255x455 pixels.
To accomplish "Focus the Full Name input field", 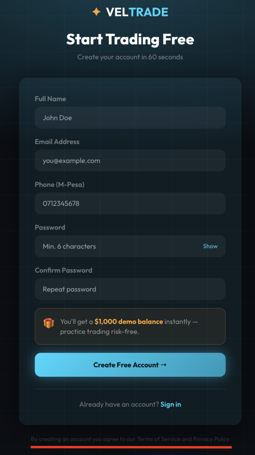I will 130,117.
